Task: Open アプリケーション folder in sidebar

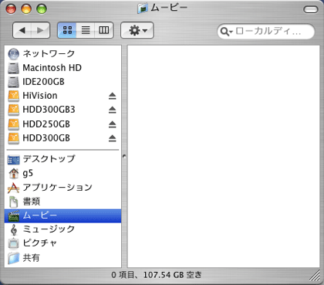Action: coord(62,188)
